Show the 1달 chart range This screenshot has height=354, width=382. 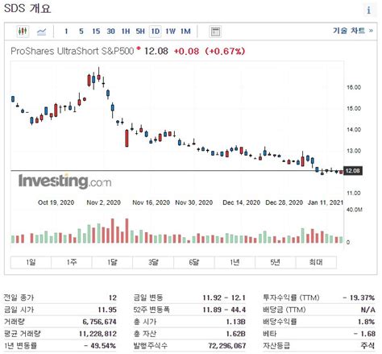(112, 262)
